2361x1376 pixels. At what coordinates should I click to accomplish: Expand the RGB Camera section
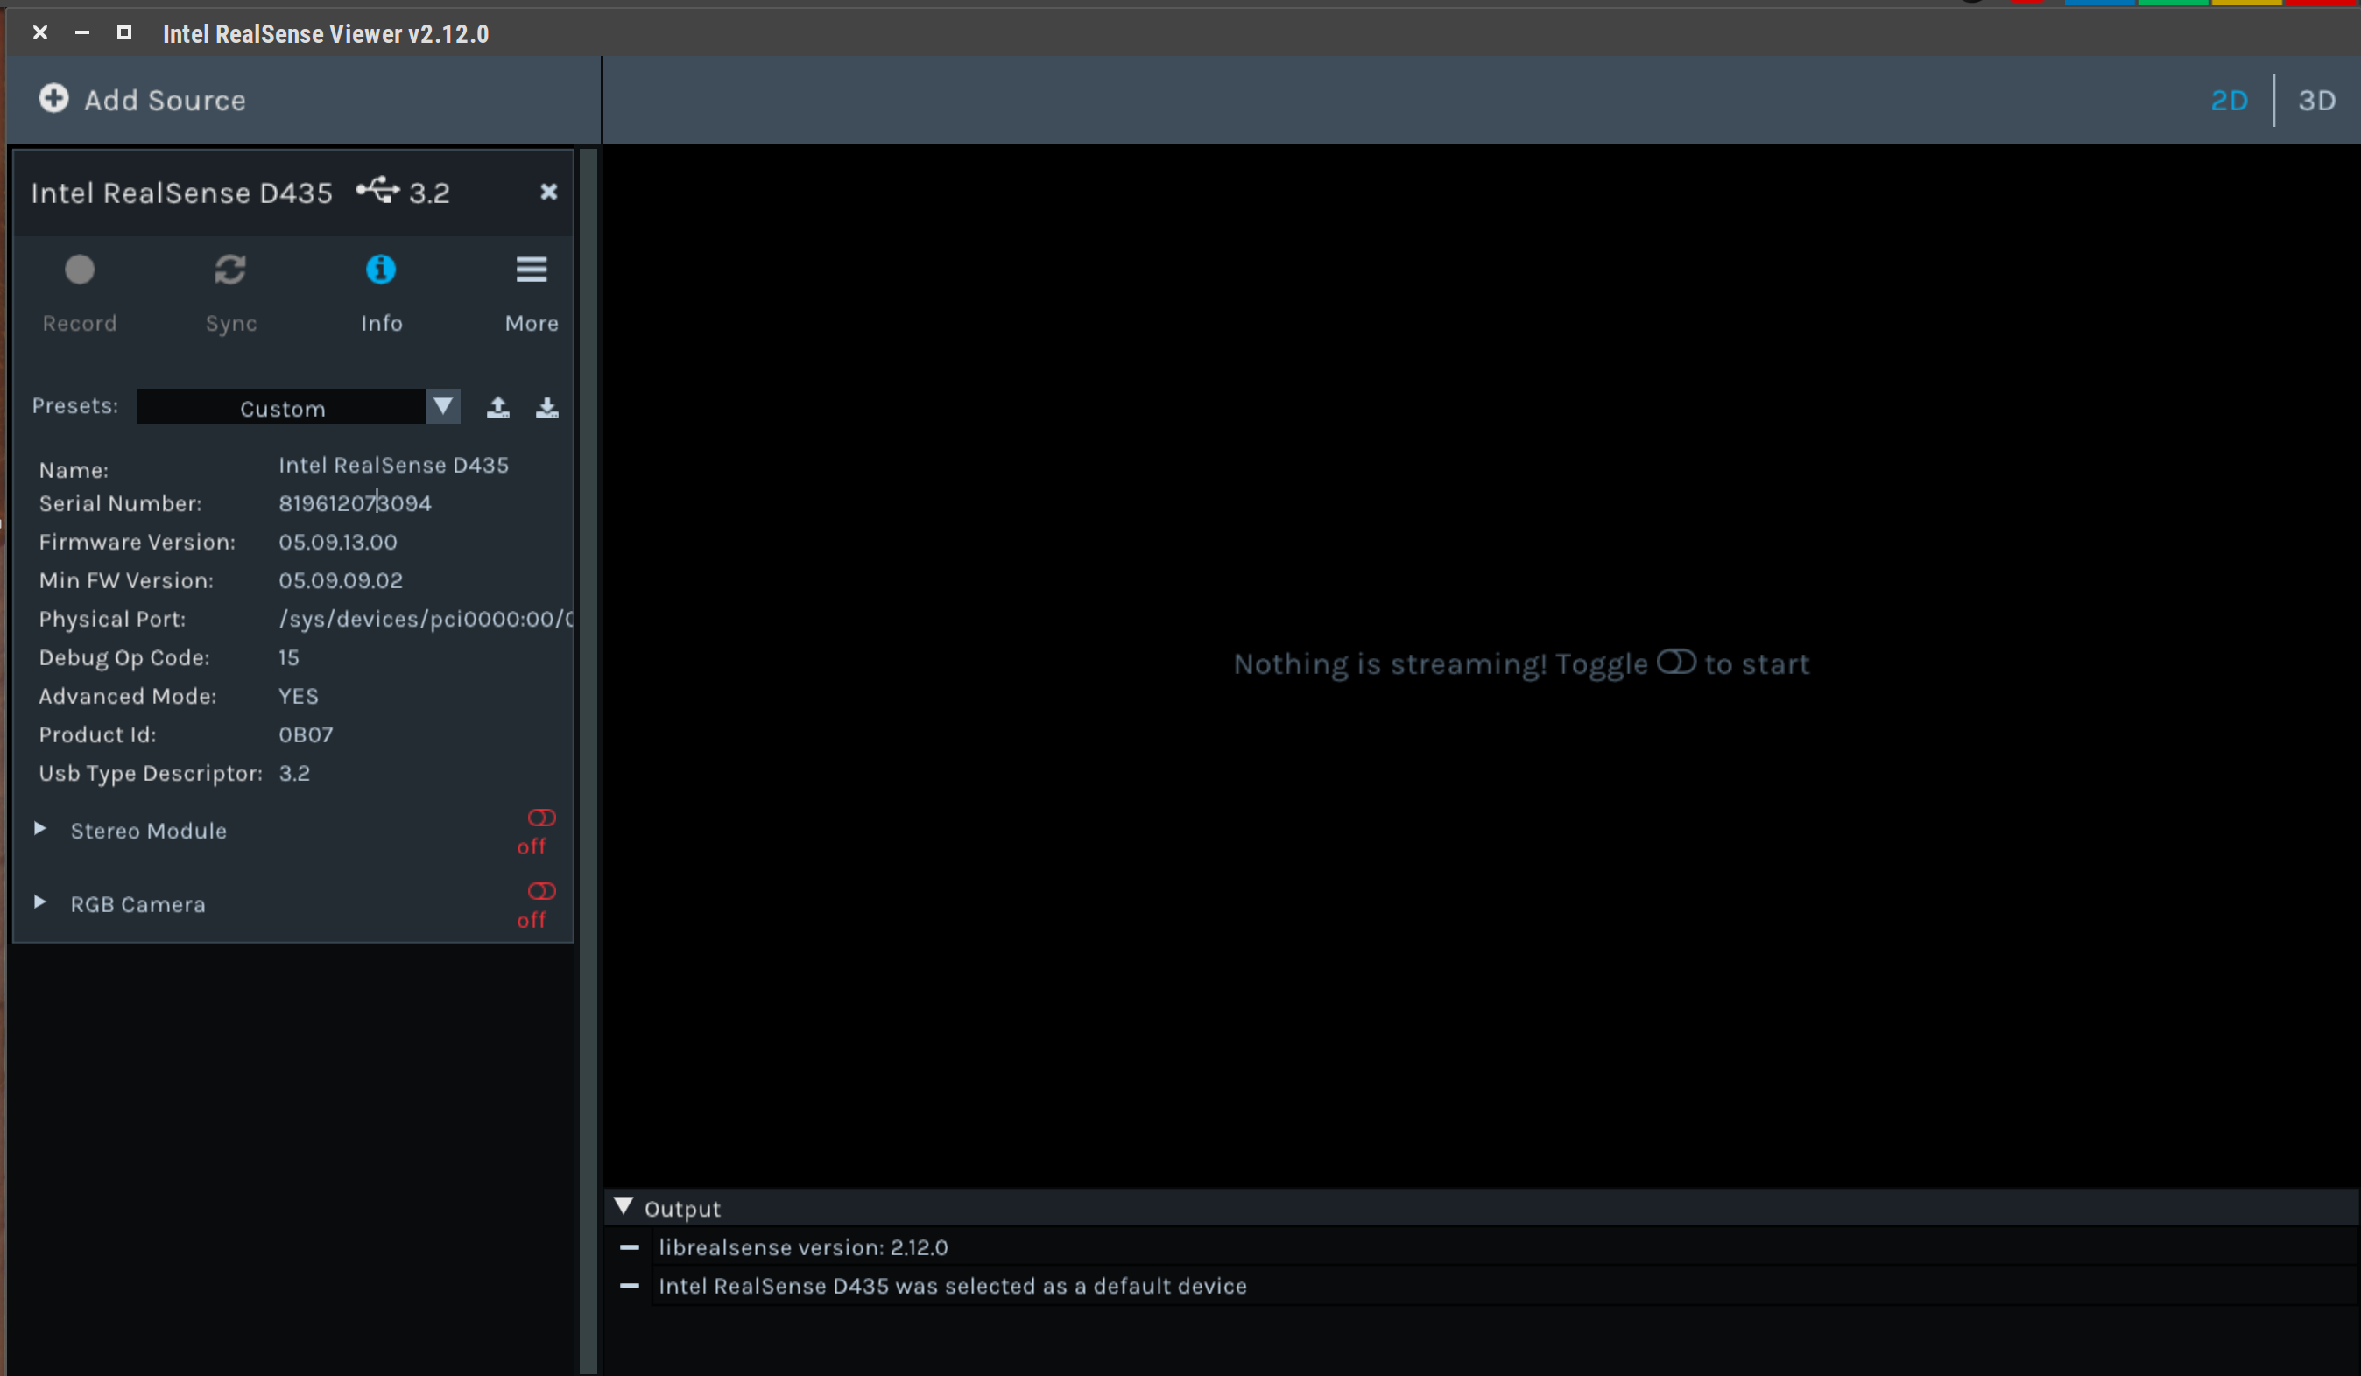(40, 902)
